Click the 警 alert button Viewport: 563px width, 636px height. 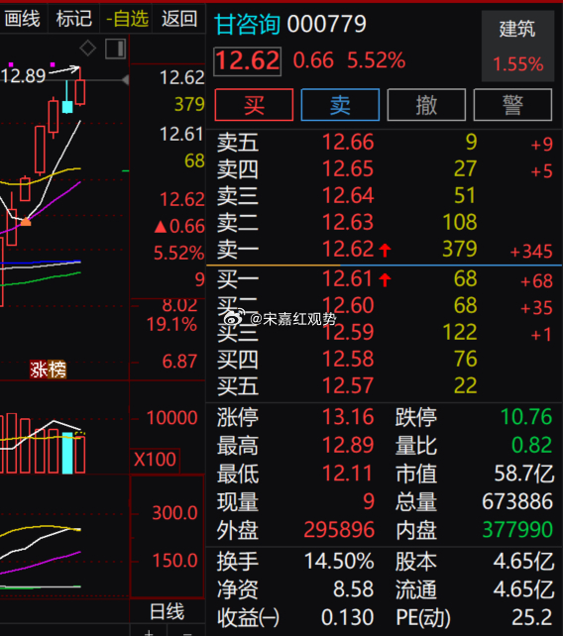(x=512, y=105)
